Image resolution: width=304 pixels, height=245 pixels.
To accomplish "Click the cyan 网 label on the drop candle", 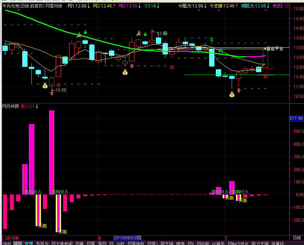I will point(221,51).
